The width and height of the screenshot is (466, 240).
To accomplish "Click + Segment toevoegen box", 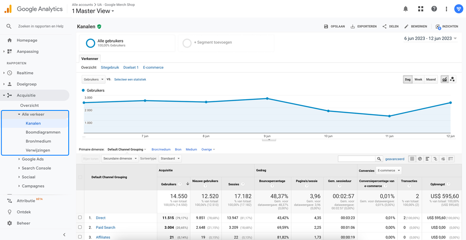I will [x=226, y=43].
